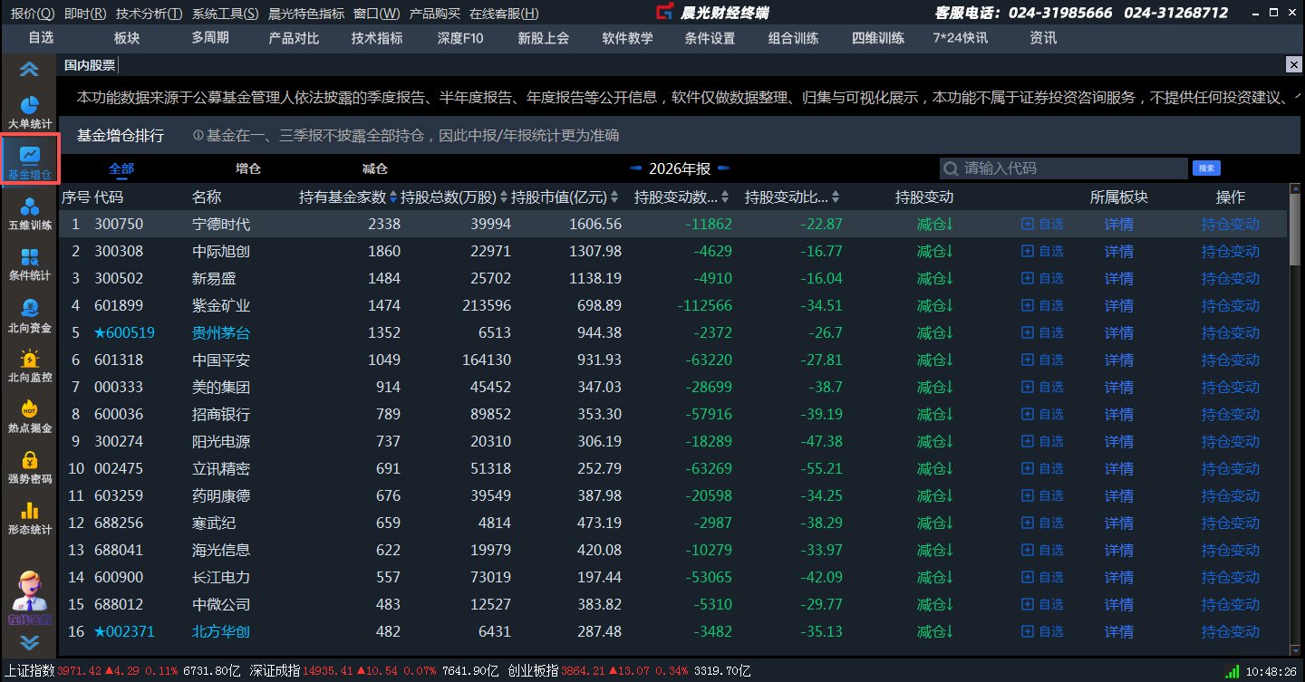Click the table vertical scrollbar thumb
The image size is (1305, 682).
[1293, 227]
